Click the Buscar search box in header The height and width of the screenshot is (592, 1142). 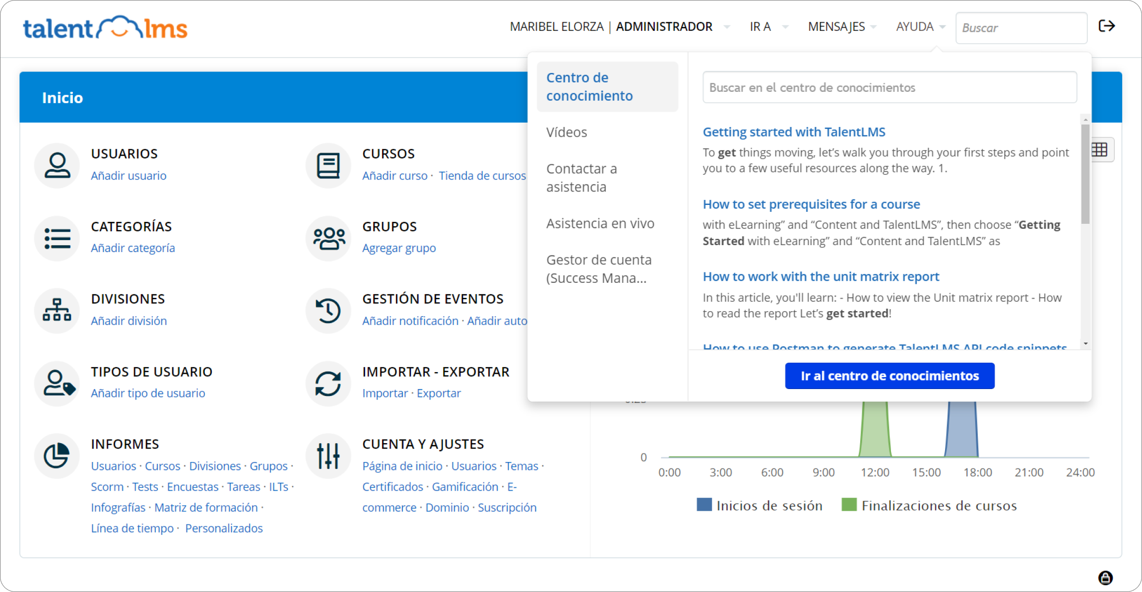[x=1021, y=28]
